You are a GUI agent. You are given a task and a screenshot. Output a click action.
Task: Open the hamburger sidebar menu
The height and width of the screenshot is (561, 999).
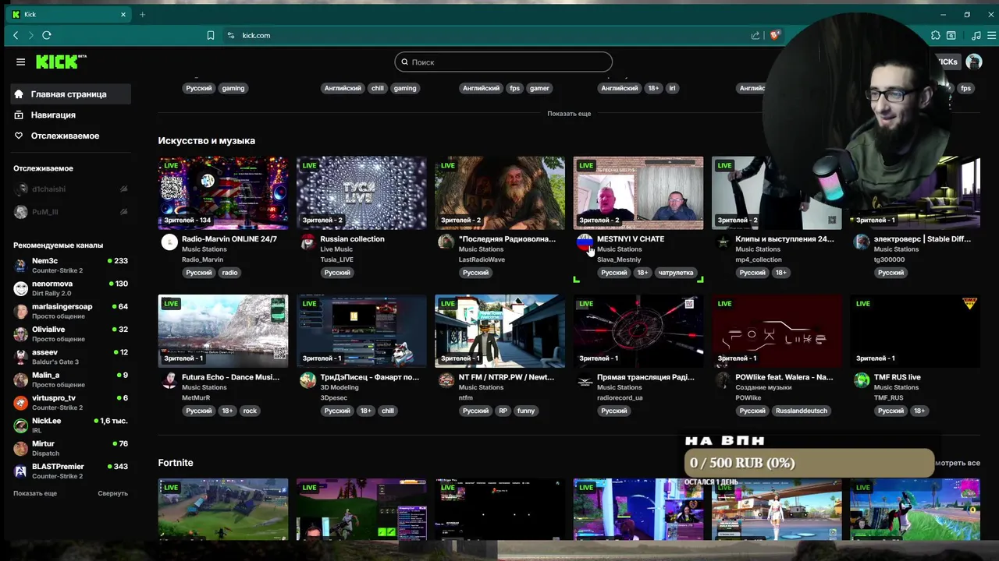click(x=20, y=62)
